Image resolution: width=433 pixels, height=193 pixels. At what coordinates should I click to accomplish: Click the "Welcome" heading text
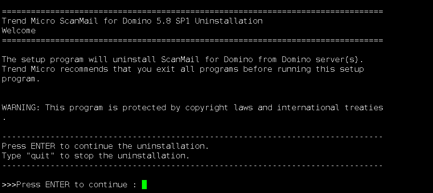click(19, 30)
